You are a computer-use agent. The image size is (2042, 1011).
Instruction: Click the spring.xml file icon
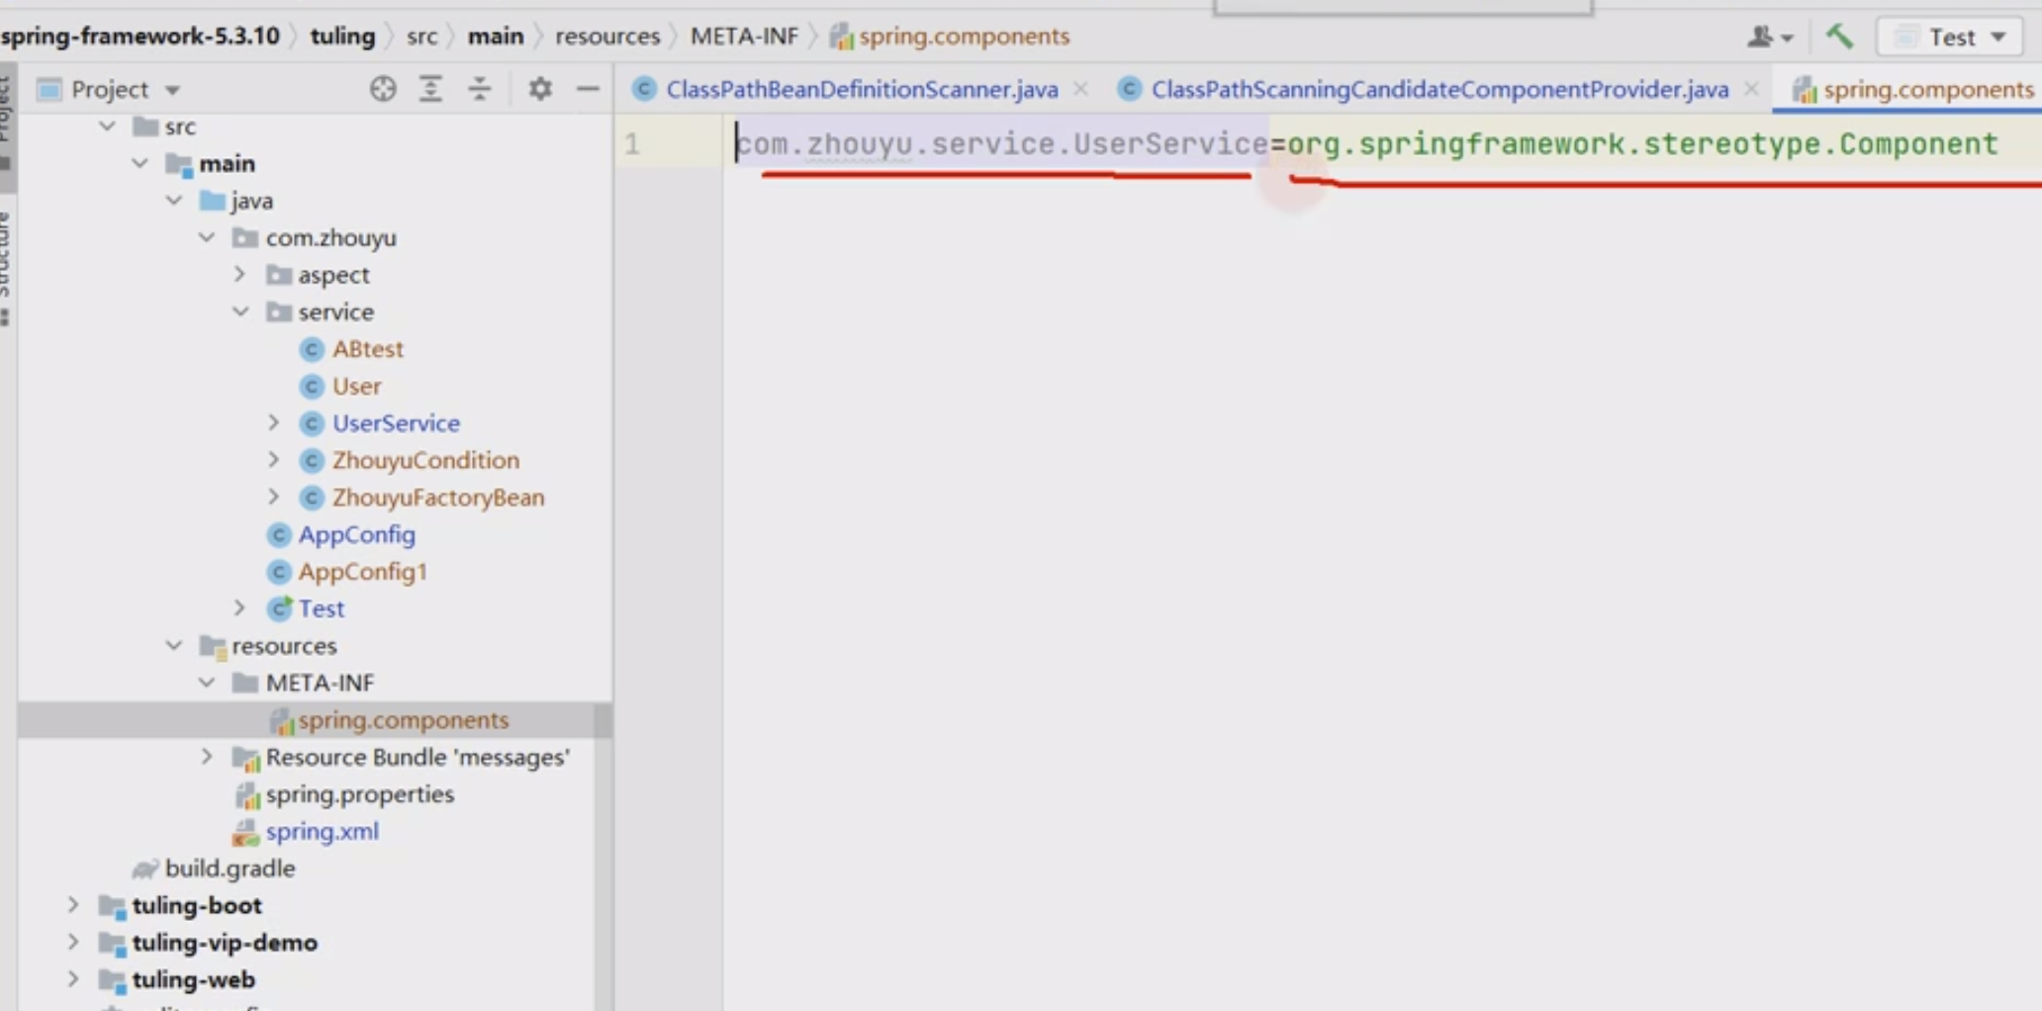coord(244,832)
